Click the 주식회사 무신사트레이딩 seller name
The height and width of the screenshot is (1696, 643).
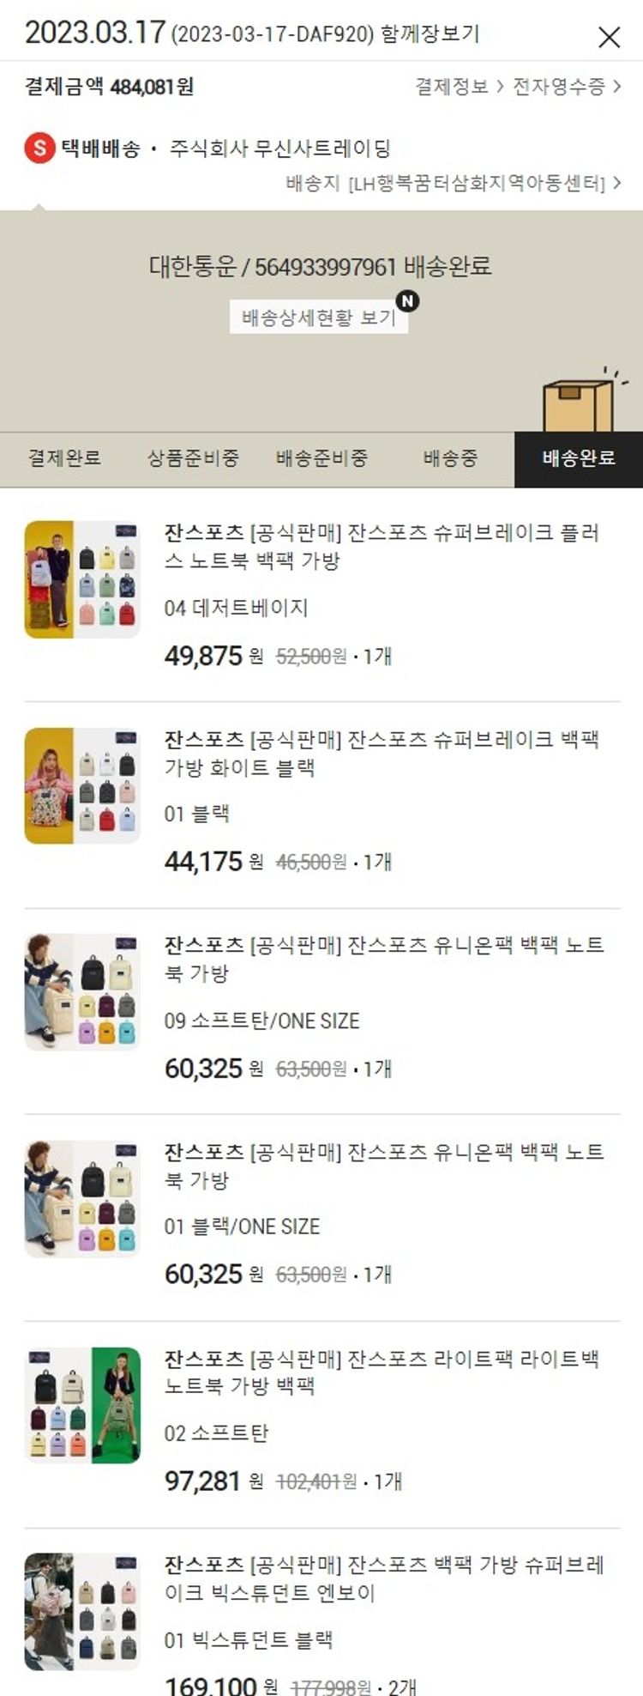point(279,148)
